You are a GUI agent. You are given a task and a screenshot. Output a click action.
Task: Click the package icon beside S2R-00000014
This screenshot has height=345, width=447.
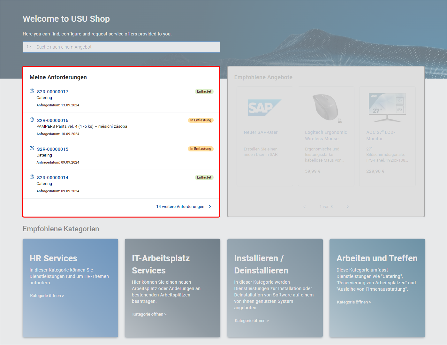coord(32,177)
